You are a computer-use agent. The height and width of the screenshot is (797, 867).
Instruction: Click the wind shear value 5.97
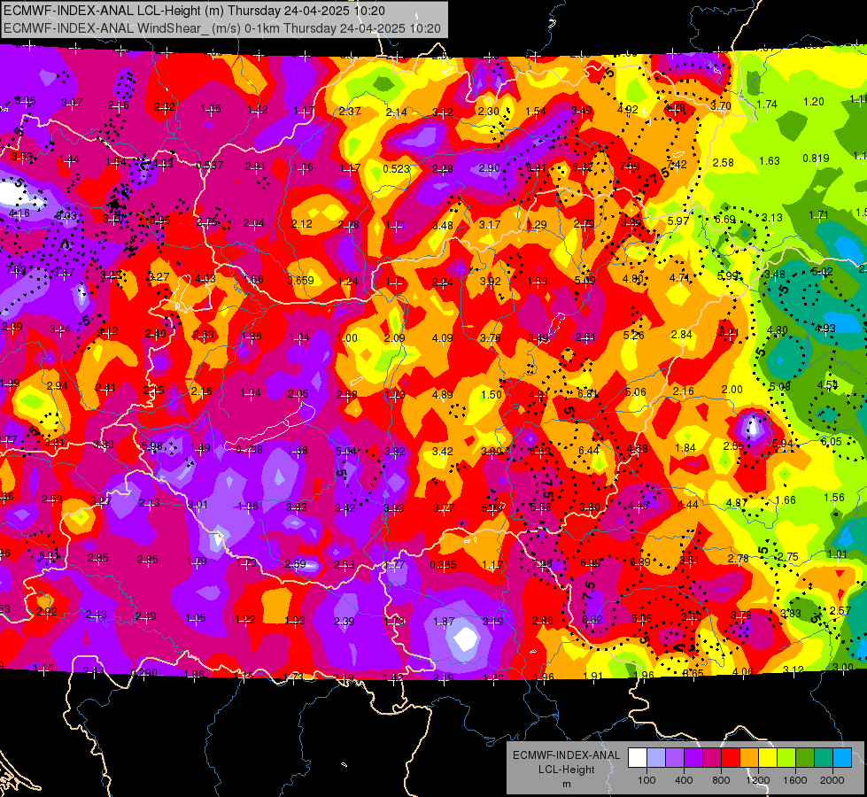pos(677,221)
